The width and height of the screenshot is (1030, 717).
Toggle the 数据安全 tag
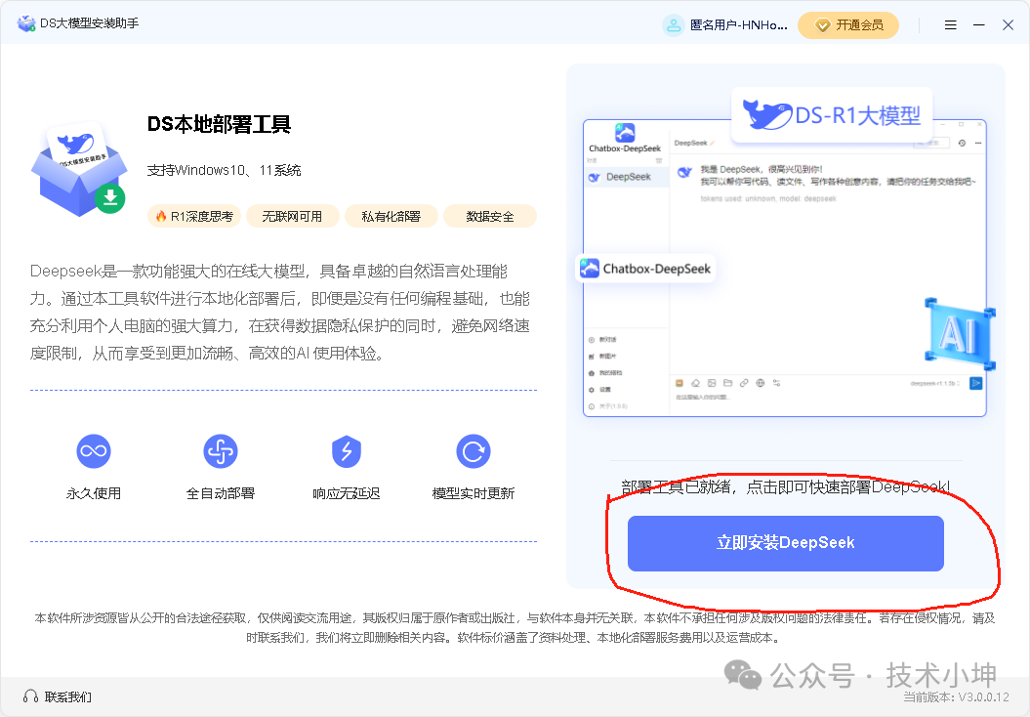(490, 216)
